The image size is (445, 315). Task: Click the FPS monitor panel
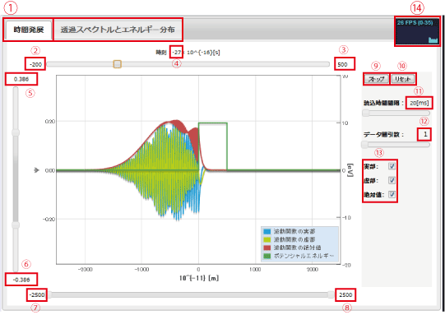[x=417, y=31]
